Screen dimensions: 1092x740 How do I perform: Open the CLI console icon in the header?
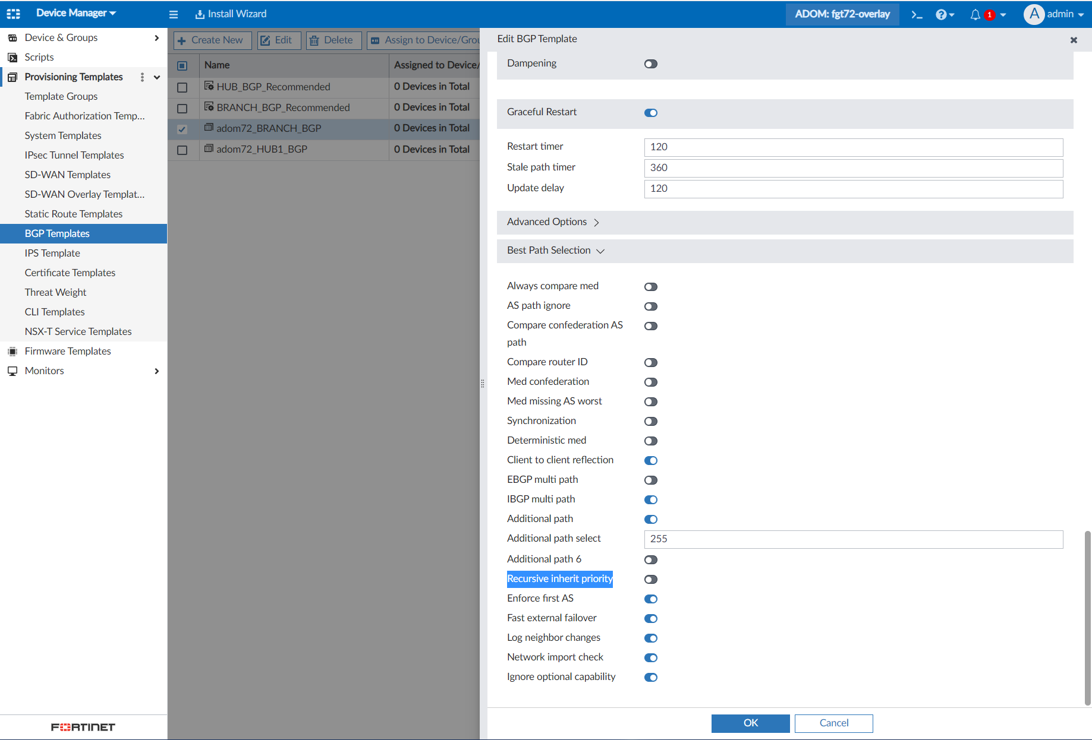tap(917, 14)
